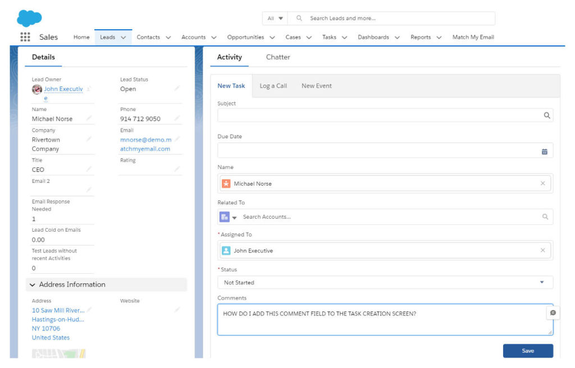Select the Activity tab

coord(230,57)
